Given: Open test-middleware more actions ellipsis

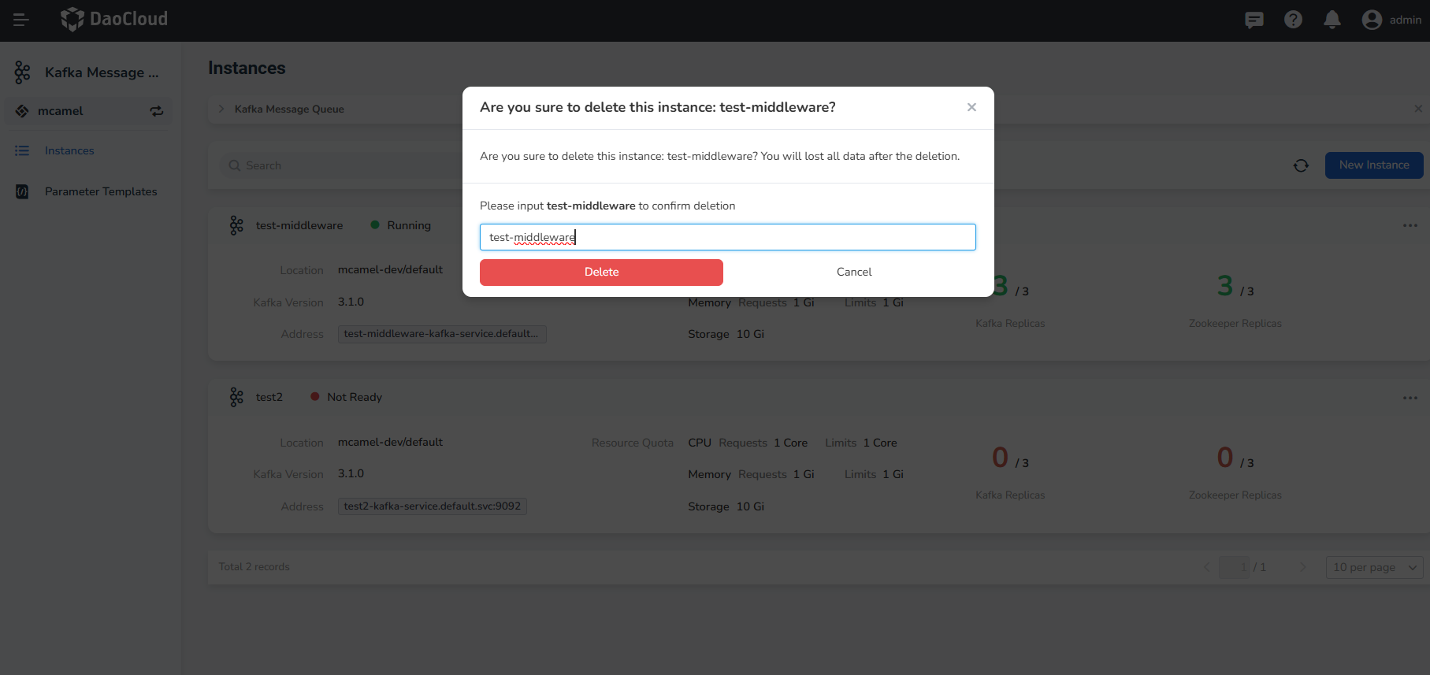Looking at the screenshot, I should coord(1410,226).
